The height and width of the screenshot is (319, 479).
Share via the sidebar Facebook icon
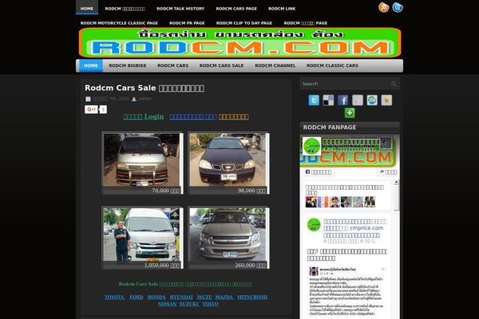342,100
